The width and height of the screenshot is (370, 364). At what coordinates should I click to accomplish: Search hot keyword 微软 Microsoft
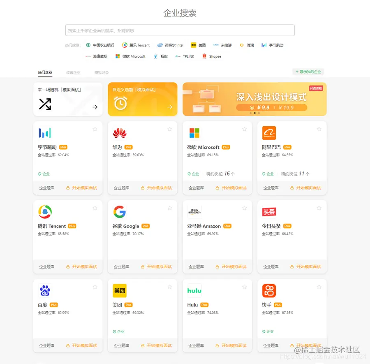coord(130,56)
